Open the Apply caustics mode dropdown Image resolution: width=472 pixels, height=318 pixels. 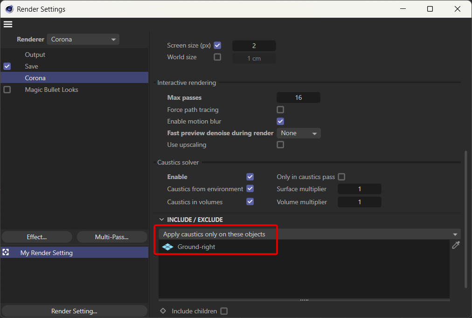(309, 234)
